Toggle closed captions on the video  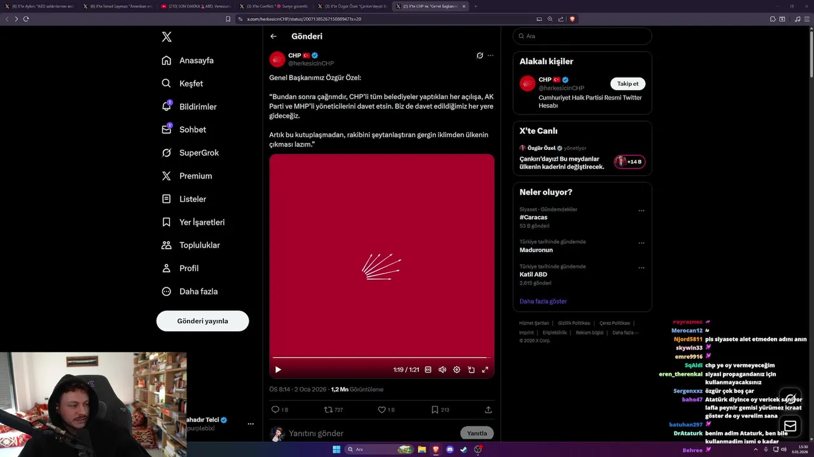tap(428, 369)
